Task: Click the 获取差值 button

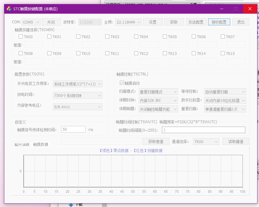Action: tap(156, 142)
